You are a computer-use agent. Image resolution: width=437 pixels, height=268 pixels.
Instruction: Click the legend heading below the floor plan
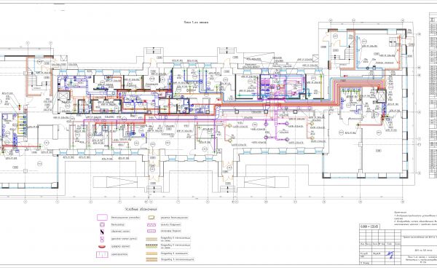point(141,209)
